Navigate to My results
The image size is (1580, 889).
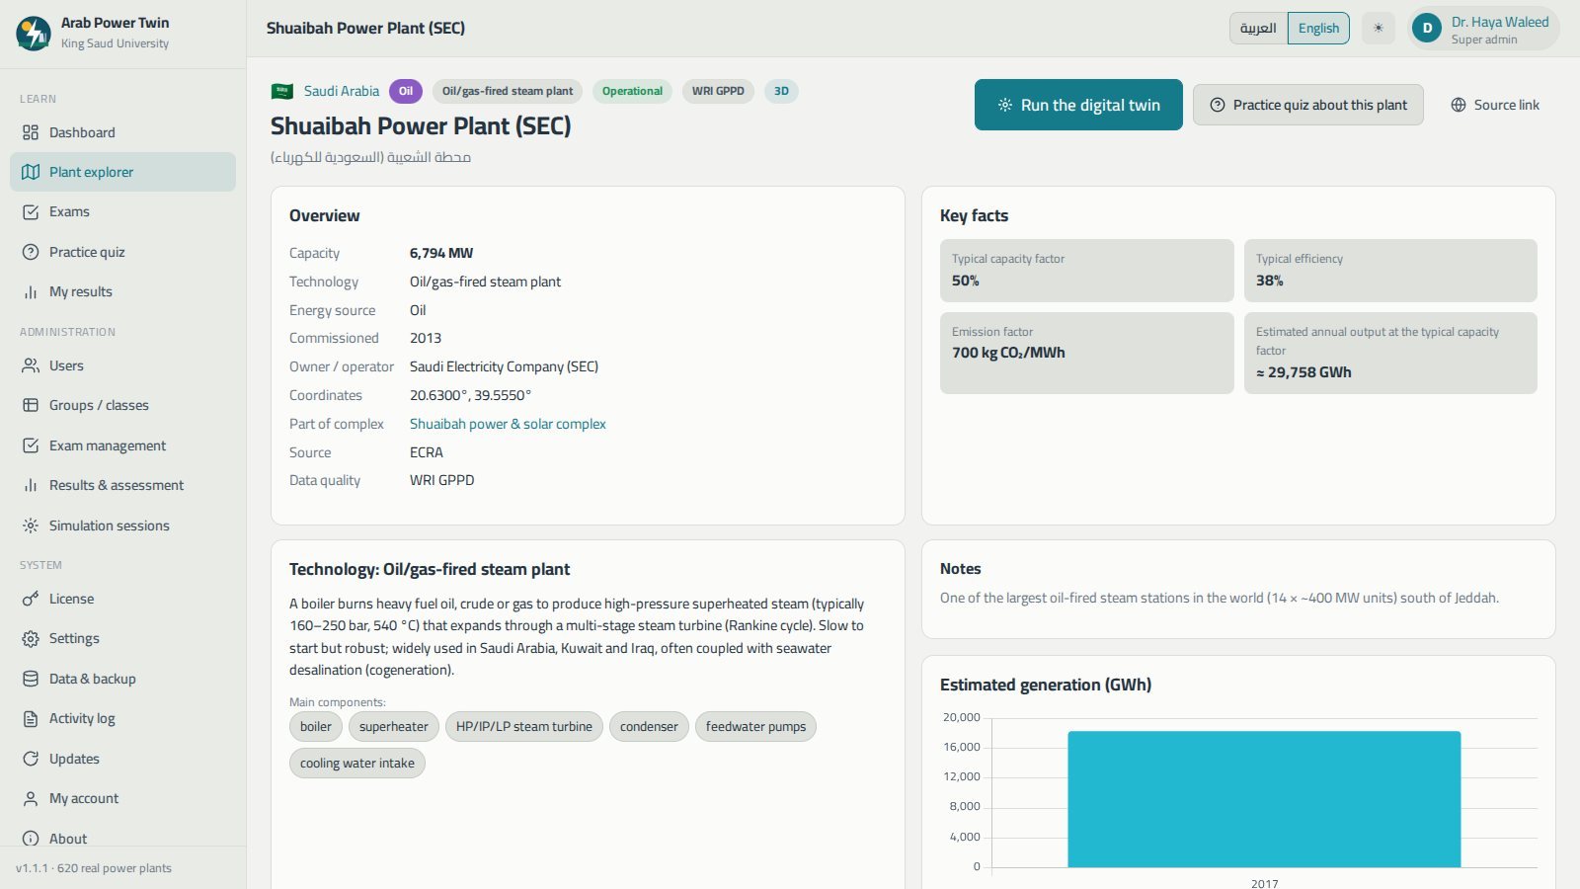click(123, 291)
